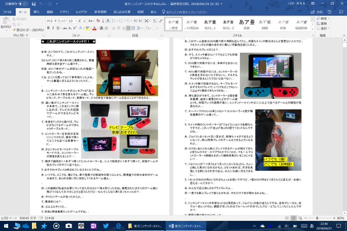Viewport: 347px width, 231px height.
Task: Click the Print Layout view icon in status bar
Action: pyautogui.click(x=293, y=218)
